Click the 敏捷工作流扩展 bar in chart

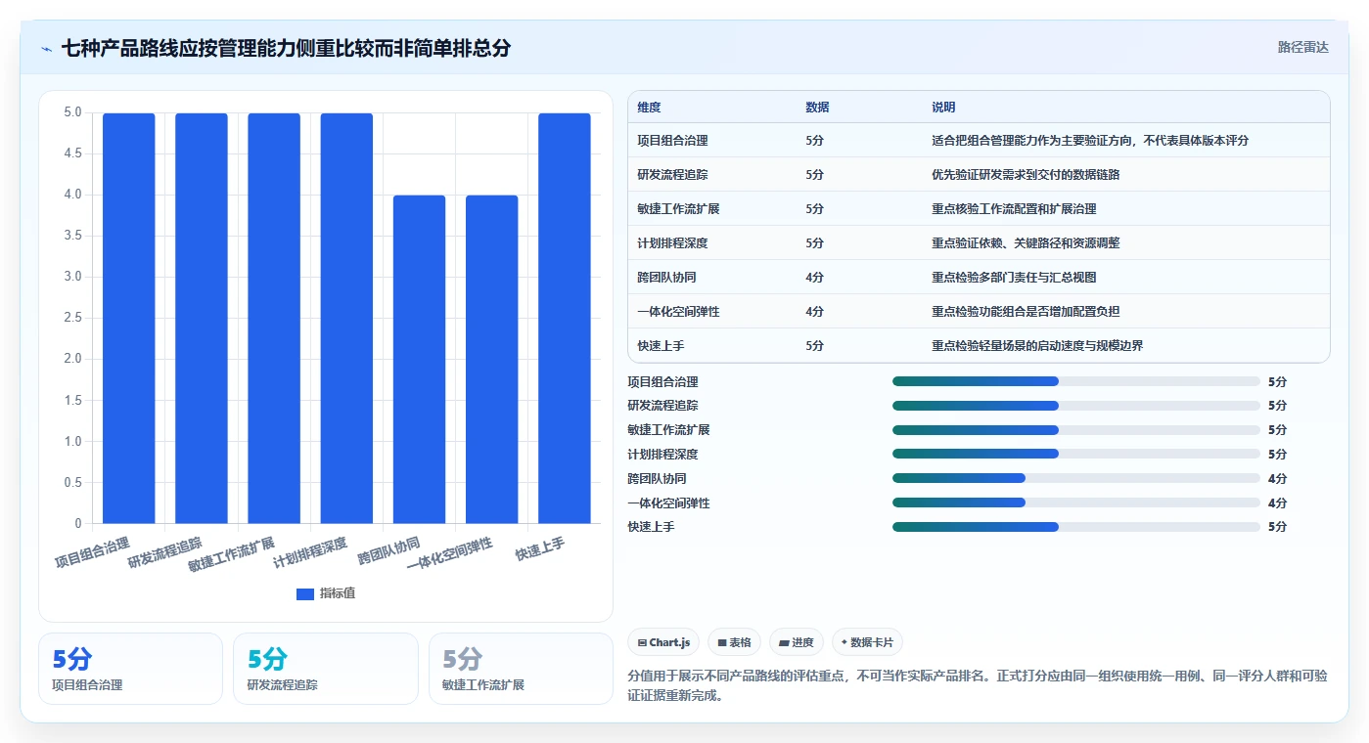(274, 318)
